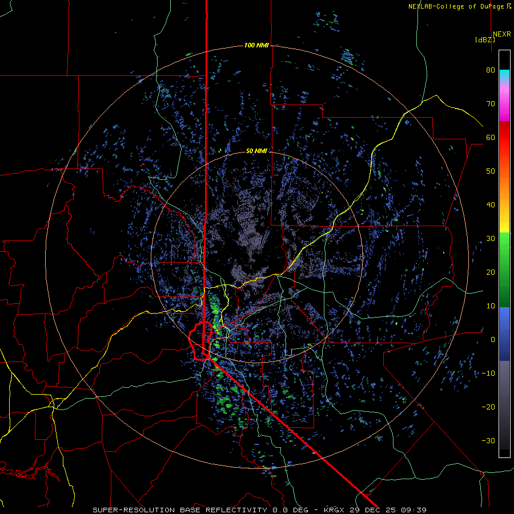
Task: Click the 0 value on dBZ scale
Action: click(x=493, y=340)
